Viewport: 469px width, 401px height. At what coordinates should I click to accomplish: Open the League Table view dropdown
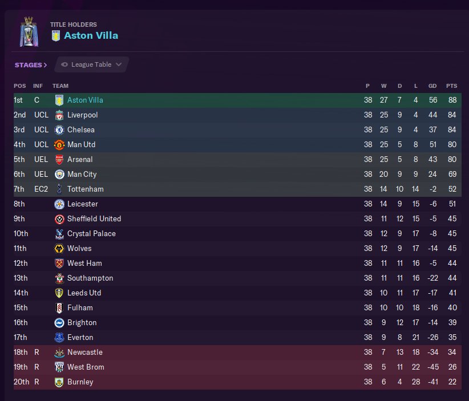click(x=92, y=65)
